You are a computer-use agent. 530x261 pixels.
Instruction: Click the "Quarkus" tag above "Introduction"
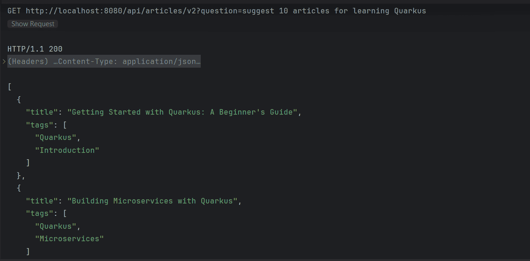(x=56, y=137)
